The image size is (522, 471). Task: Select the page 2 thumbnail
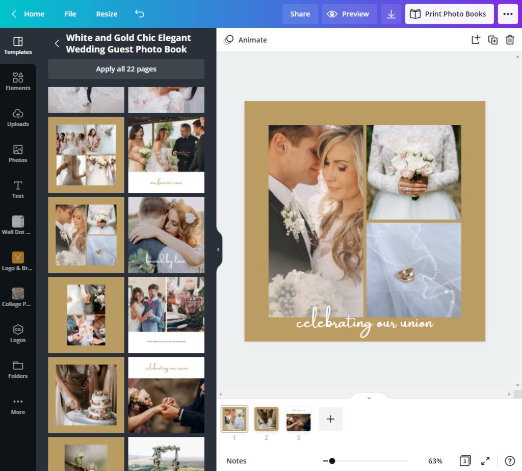pos(266,419)
